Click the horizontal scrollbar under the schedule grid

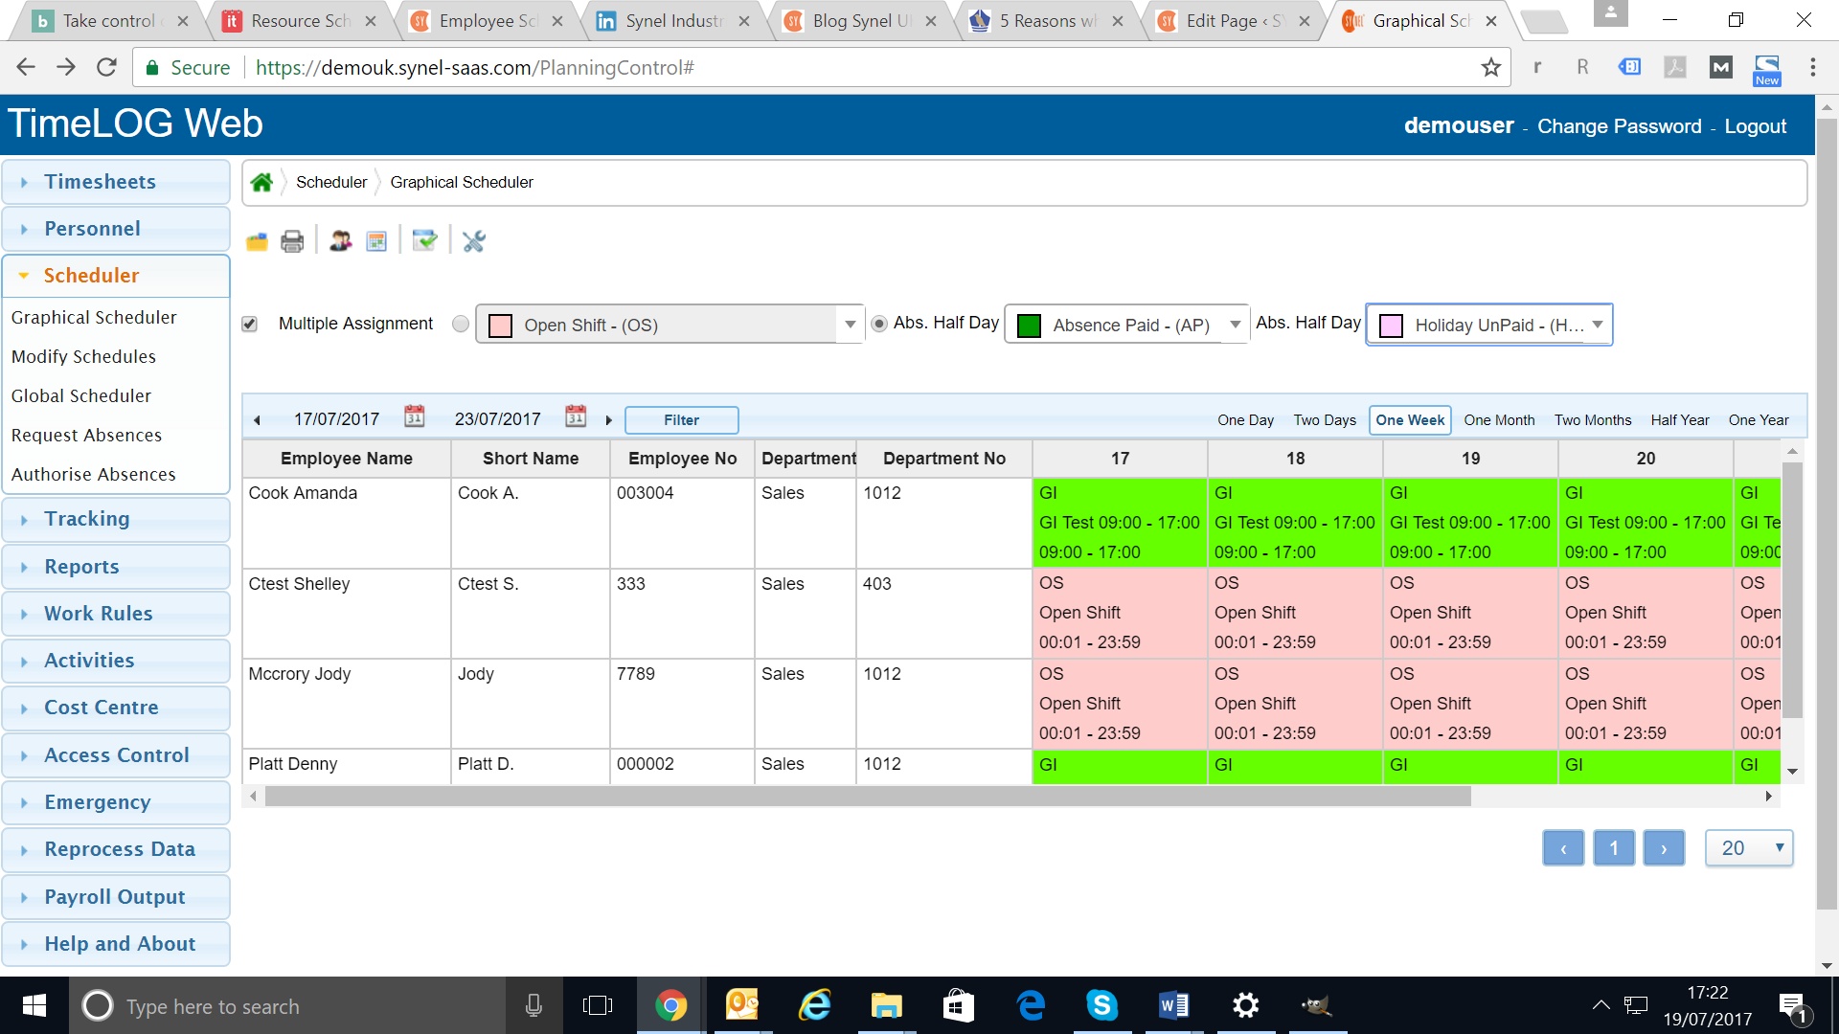[867, 796]
